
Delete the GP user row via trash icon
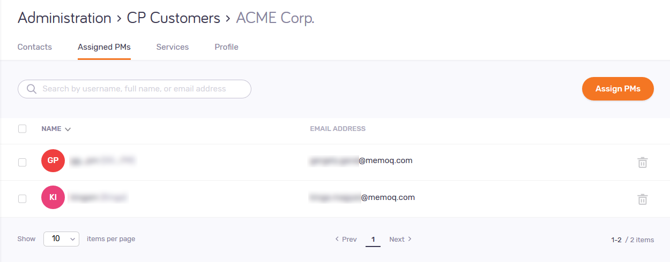tap(642, 163)
